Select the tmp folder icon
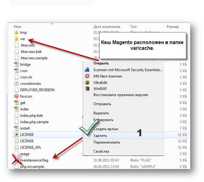The height and width of the screenshot is (182, 204). (16, 32)
